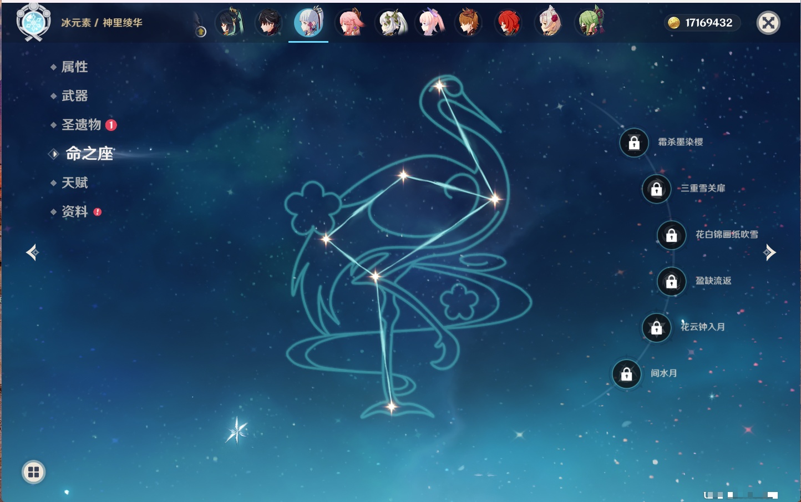Go to previous character with left arrow
801x502 pixels.
pos(32,252)
